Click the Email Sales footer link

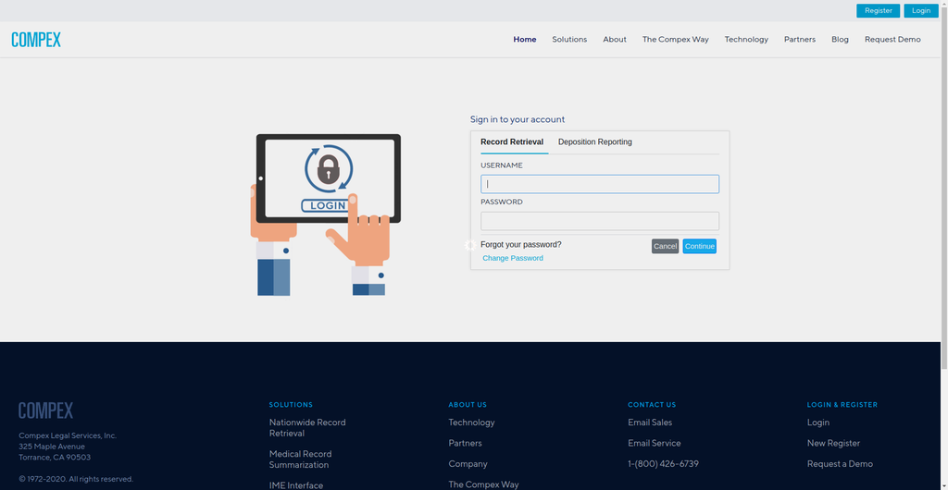(650, 423)
